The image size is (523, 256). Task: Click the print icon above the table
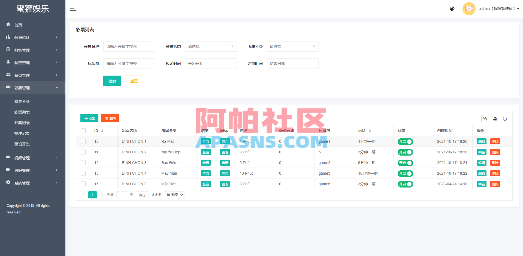click(504, 118)
